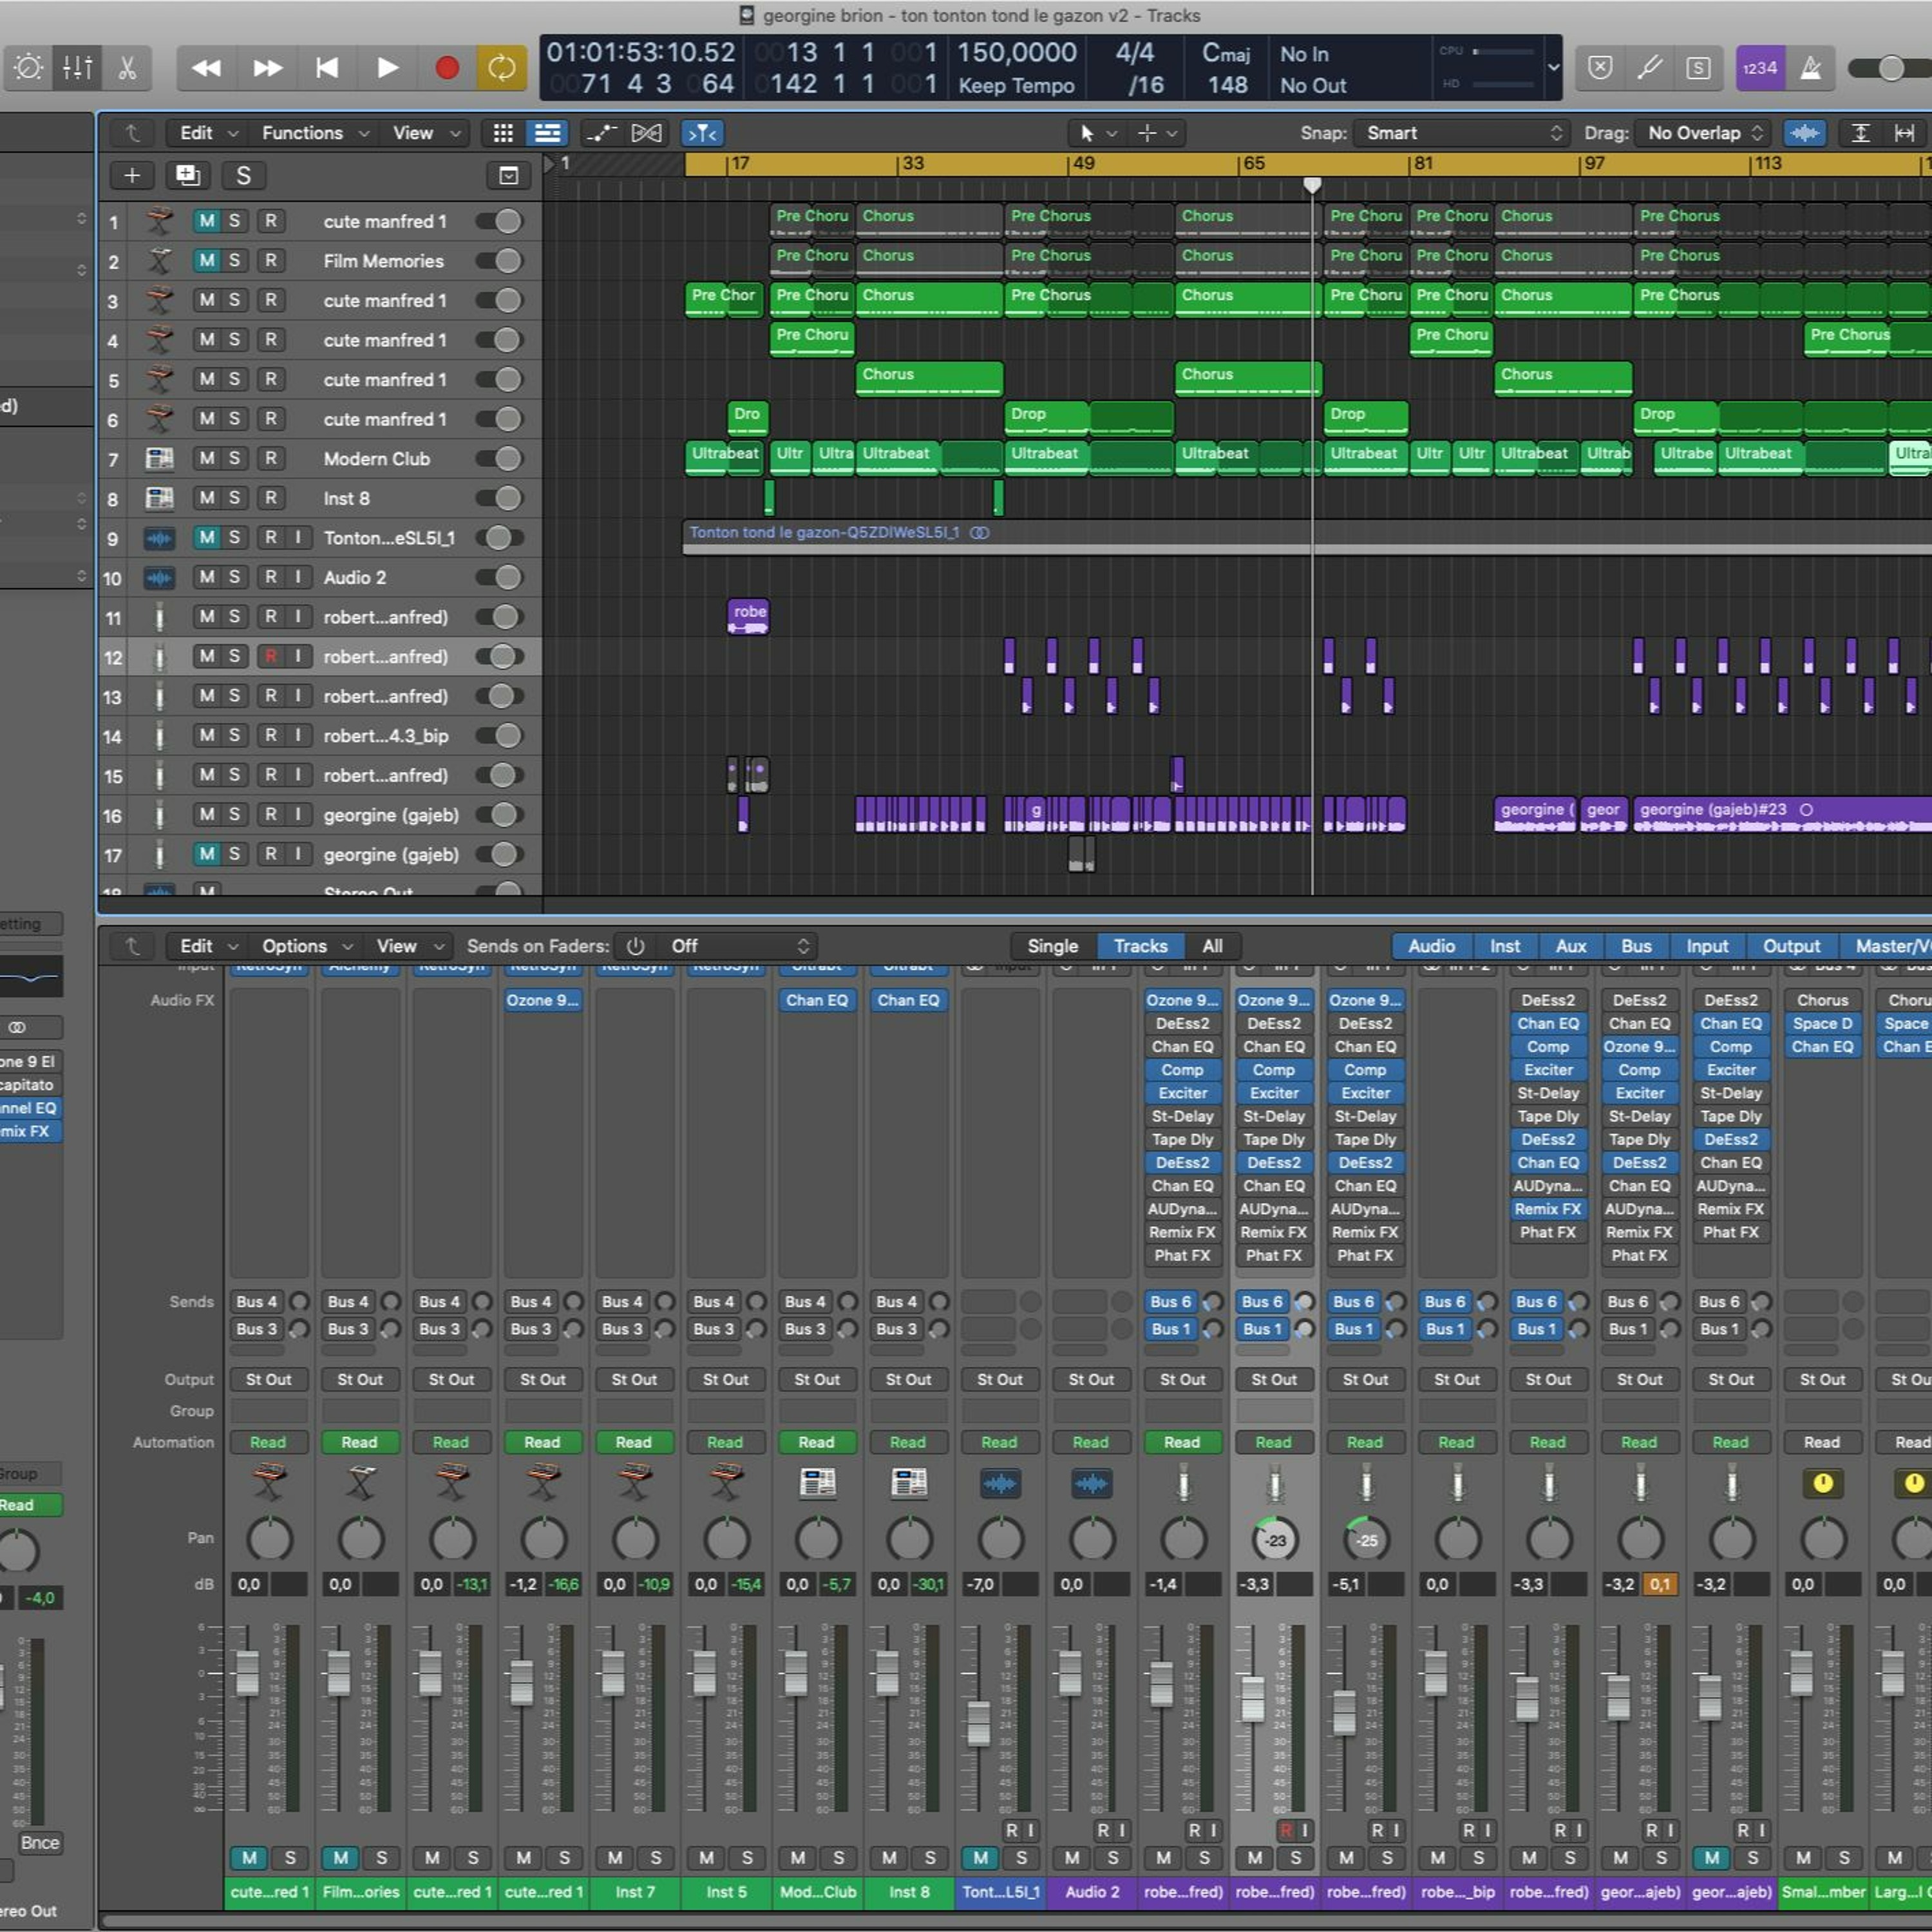1932x1932 pixels.
Task: Switch the mixer to Single view
Action: tap(1052, 946)
